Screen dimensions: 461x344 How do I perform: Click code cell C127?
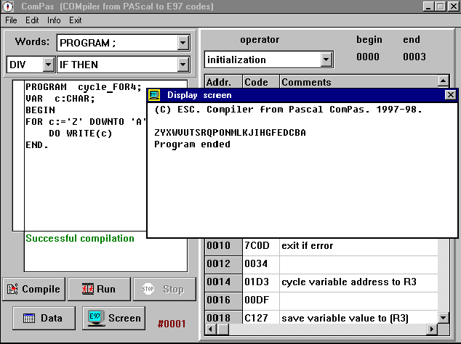click(261, 318)
